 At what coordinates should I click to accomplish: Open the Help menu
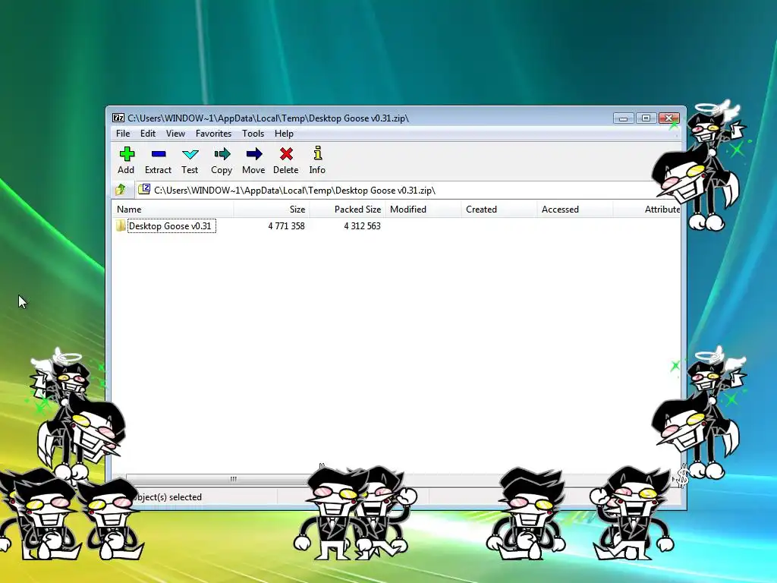coord(284,134)
